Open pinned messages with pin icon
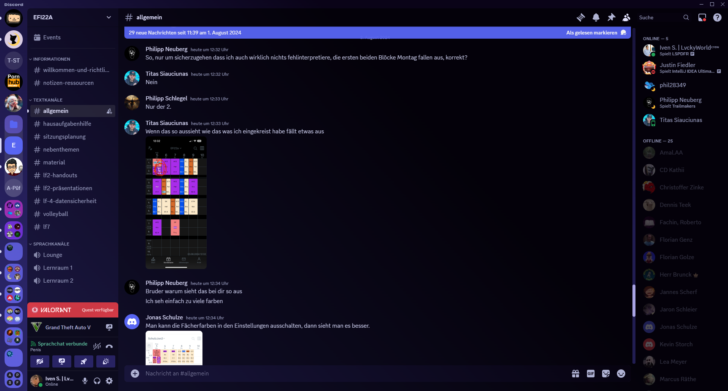Viewport: 728px width, 391px height. (611, 17)
